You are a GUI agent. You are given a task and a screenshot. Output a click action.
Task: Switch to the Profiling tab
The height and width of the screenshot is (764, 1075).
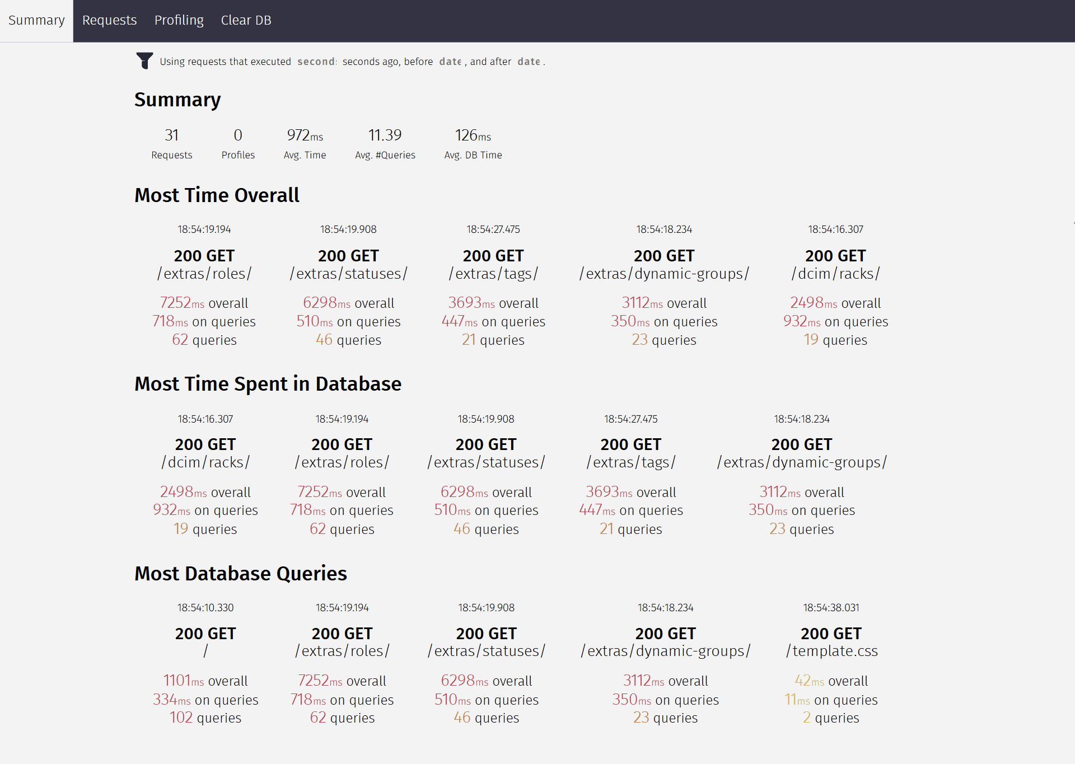(179, 20)
